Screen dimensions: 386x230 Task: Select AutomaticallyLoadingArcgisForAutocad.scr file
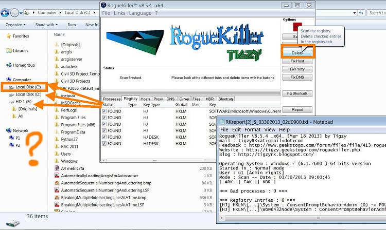click(99, 176)
